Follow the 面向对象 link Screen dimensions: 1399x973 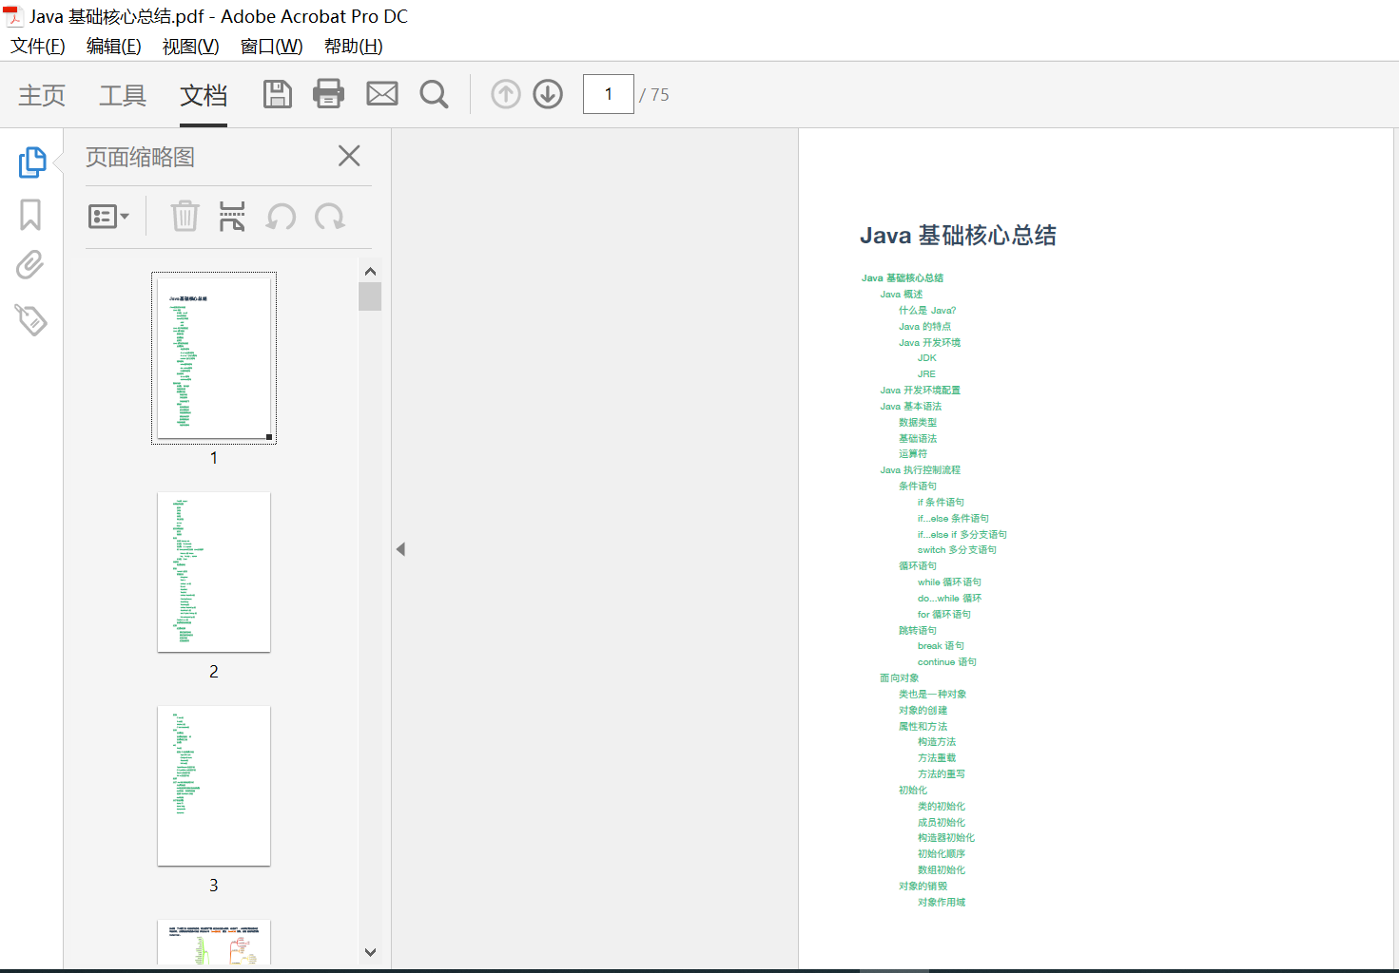pyautogui.click(x=899, y=678)
